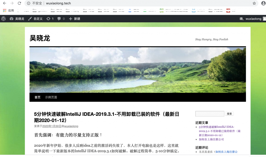Click the browser forward arrow
Viewport: 266px width, 157px height.
pyautogui.click(x=12, y=3)
